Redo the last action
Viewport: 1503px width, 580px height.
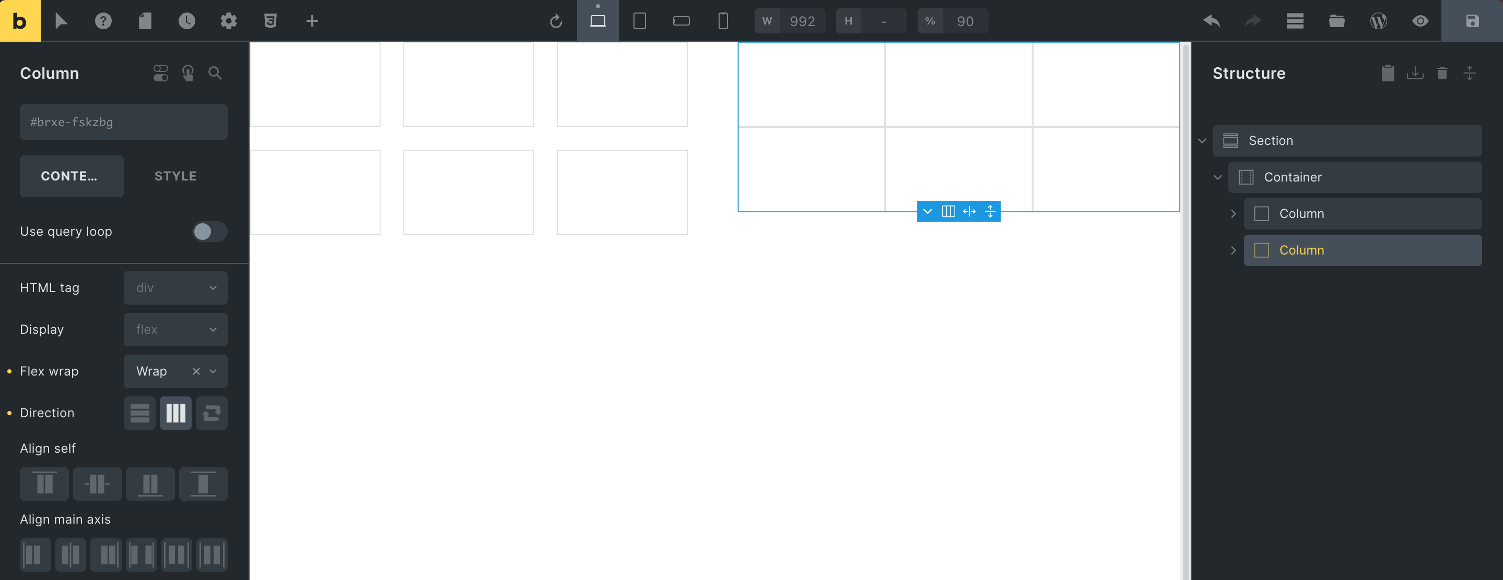[x=1253, y=21]
